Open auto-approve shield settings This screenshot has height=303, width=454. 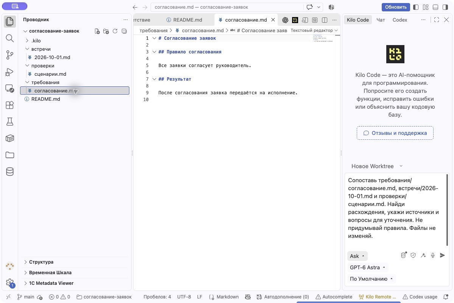413,256
